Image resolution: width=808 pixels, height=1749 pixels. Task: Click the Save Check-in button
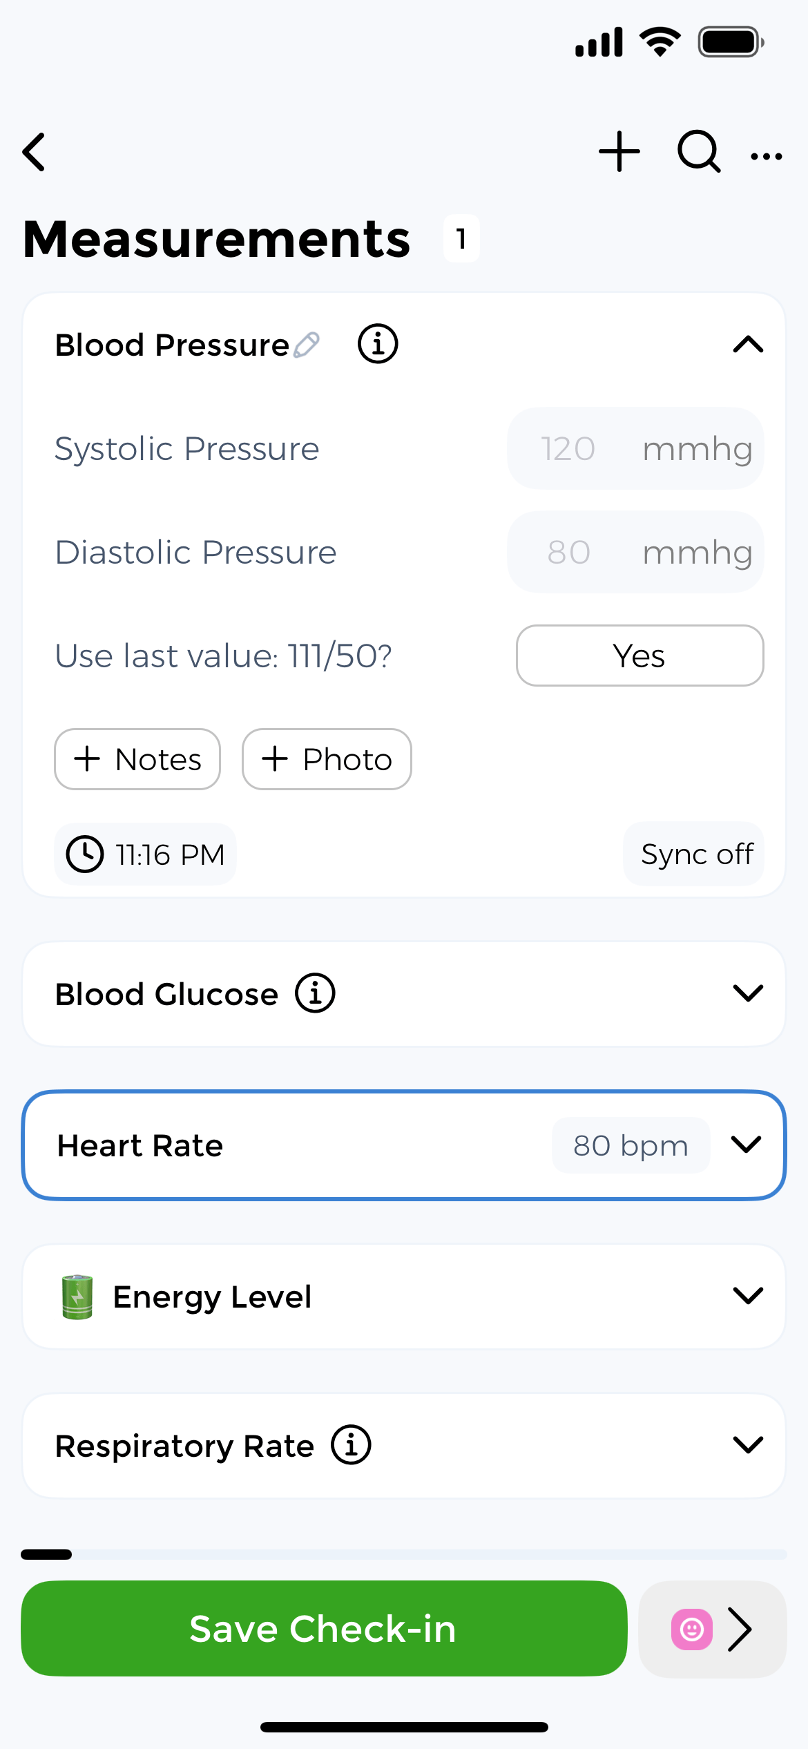(x=324, y=1628)
